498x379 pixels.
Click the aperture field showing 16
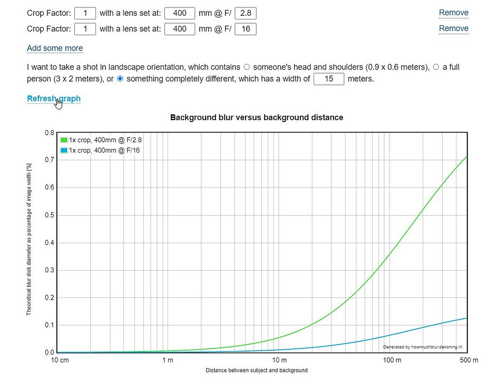pyautogui.click(x=246, y=29)
